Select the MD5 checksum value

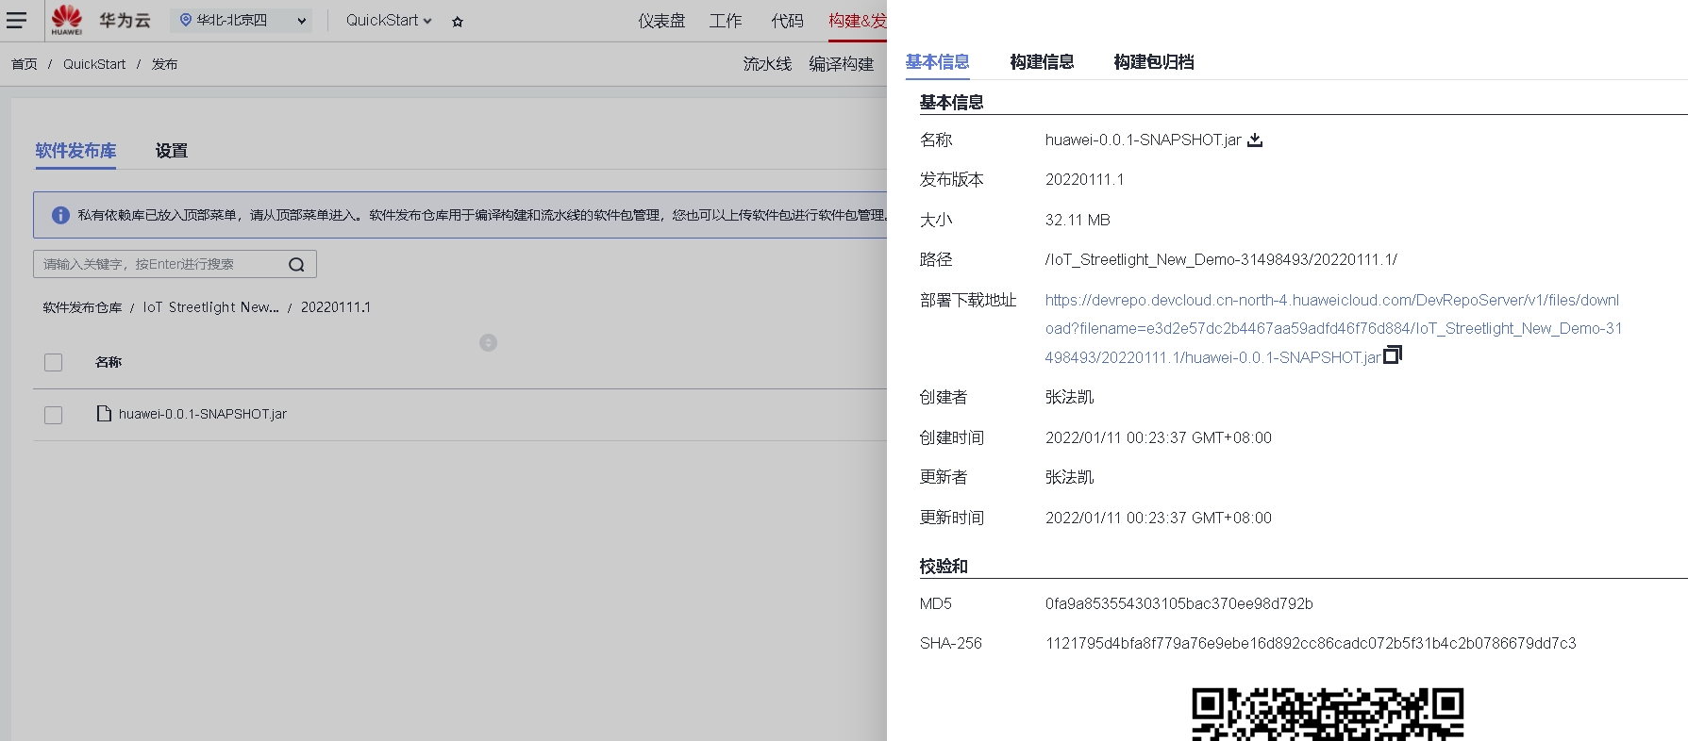1178,603
